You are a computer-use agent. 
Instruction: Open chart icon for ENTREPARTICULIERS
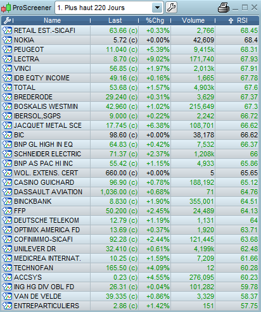7,306
